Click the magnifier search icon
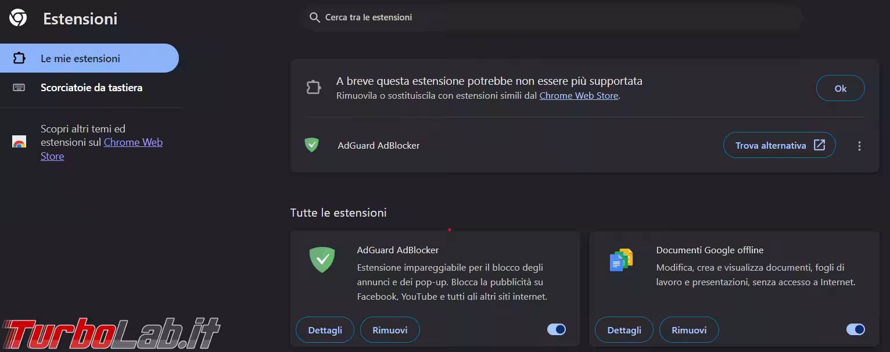The image size is (890, 352). (315, 17)
